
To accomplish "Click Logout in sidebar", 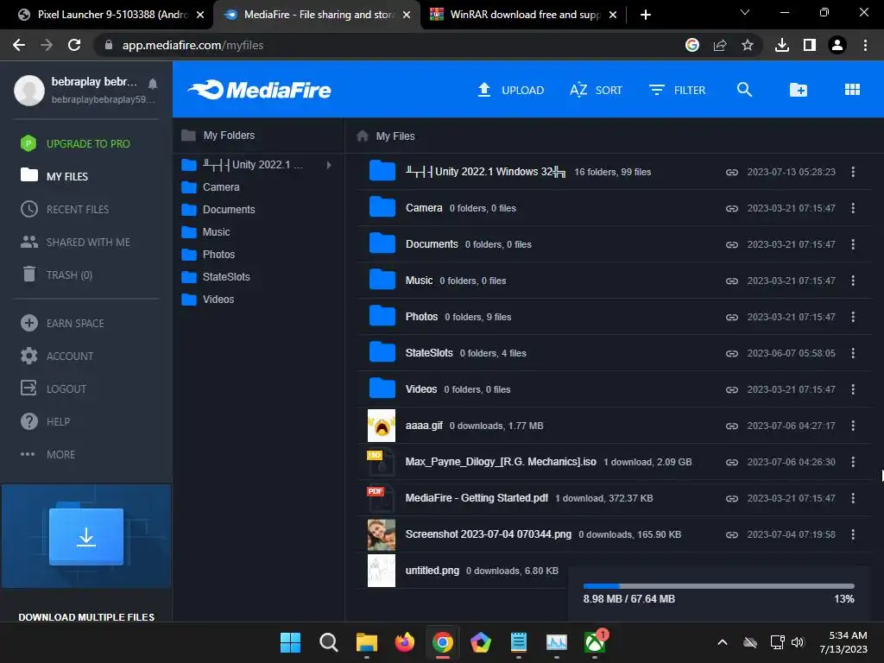I will (x=53, y=388).
